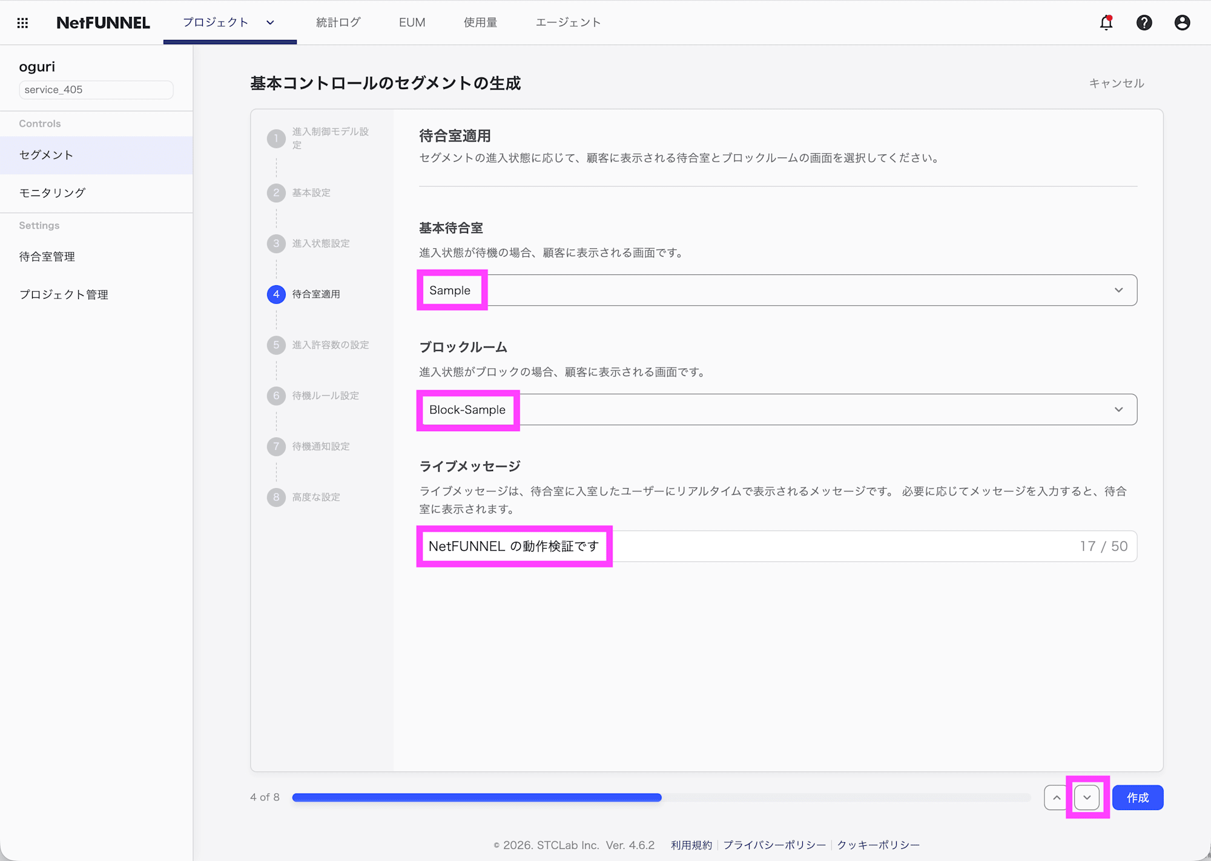The image size is (1211, 861).
Task: Open the app grid menu icon
Action: 23,22
